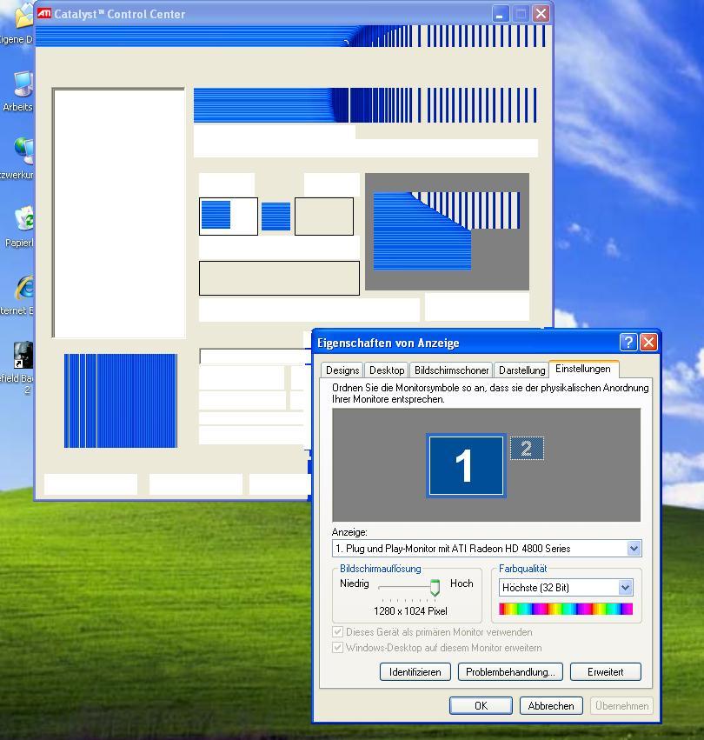Click the grey display preview in Catalyst
Image resolution: width=704 pixels, height=740 pixels.
point(447,231)
